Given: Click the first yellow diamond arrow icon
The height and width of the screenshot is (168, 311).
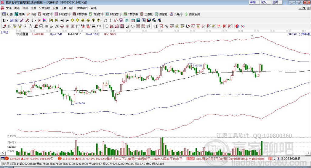Looking at the screenshot, I should click(72, 20).
